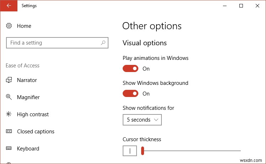This screenshot has height=164, width=266.
Task: Click the 5 seconds dropdown chevron
Action: click(156, 120)
